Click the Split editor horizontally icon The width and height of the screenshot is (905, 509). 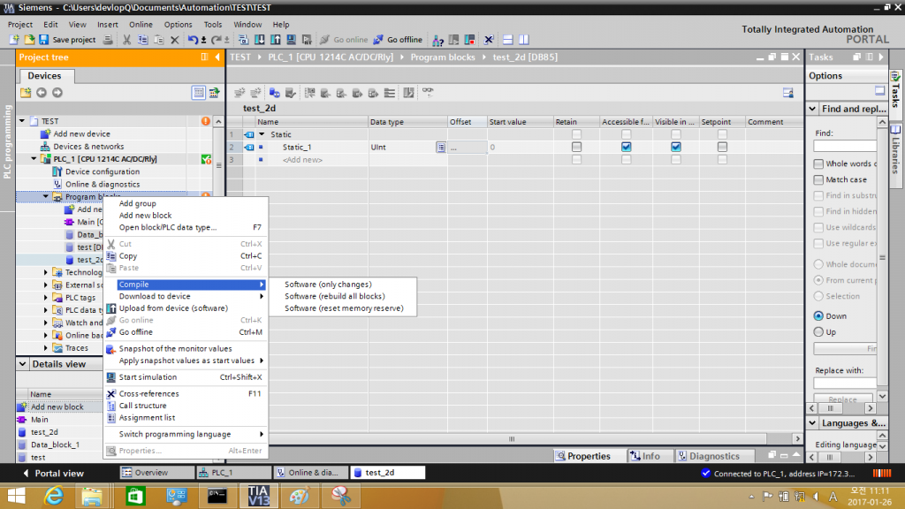pos(508,40)
